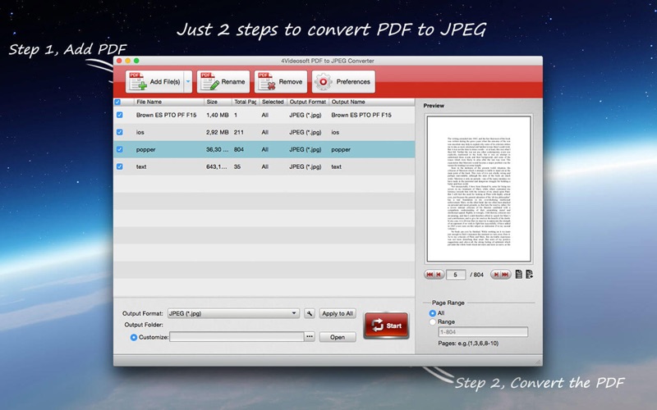Select the Range radio button
This screenshot has width=657, height=410.
433,322
